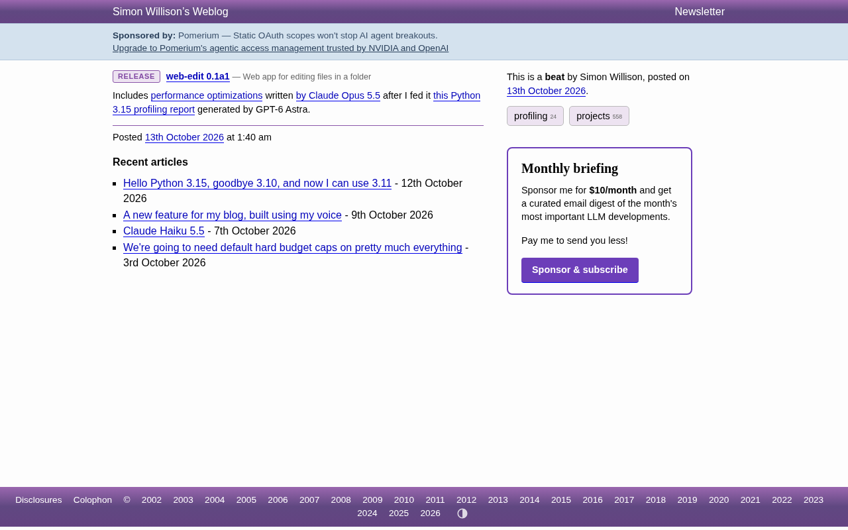The height and width of the screenshot is (530, 848).
Task: Open the 2014 archive
Action: (529, 500)
